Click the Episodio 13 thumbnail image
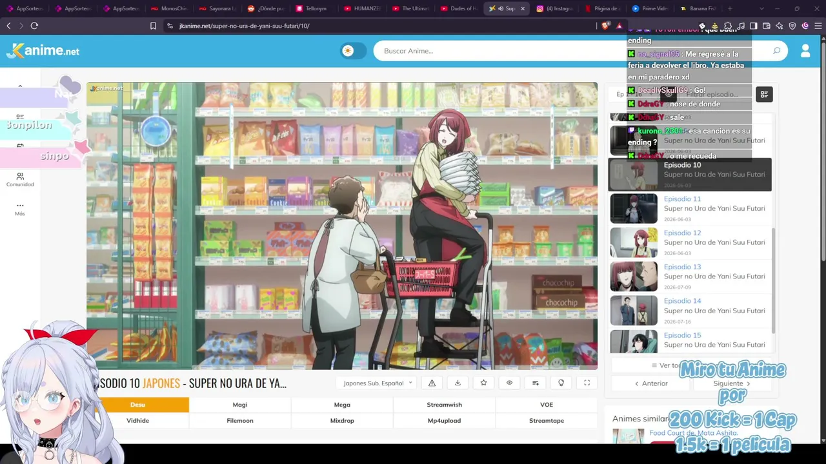Screen dimensions: 826x464 click(x=634, y=276)
